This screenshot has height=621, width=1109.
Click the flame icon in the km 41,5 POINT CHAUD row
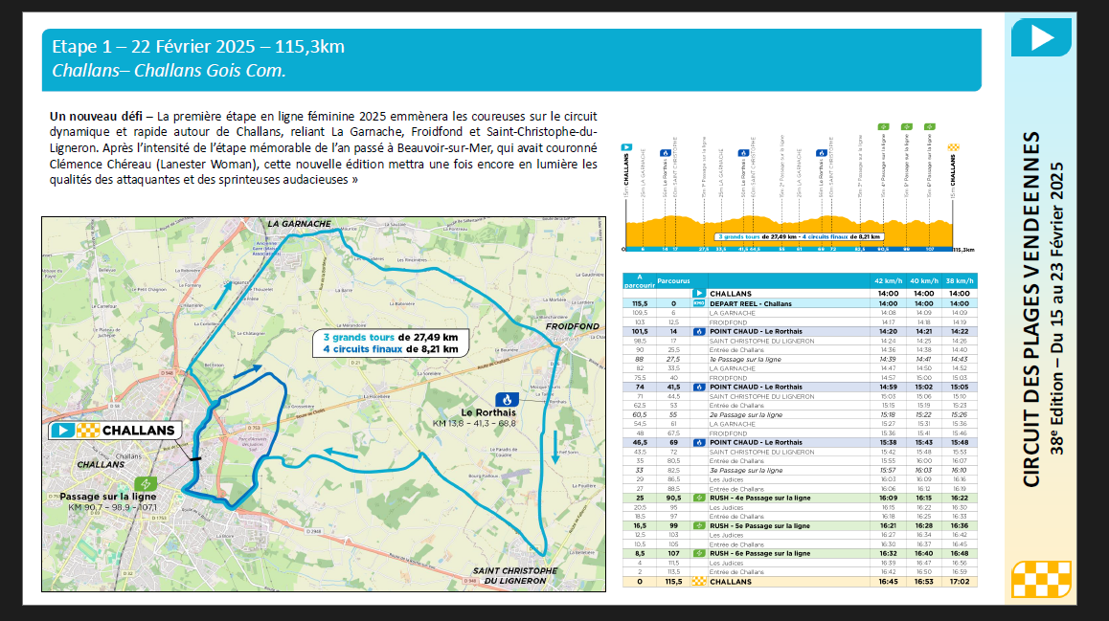point(699,388)
